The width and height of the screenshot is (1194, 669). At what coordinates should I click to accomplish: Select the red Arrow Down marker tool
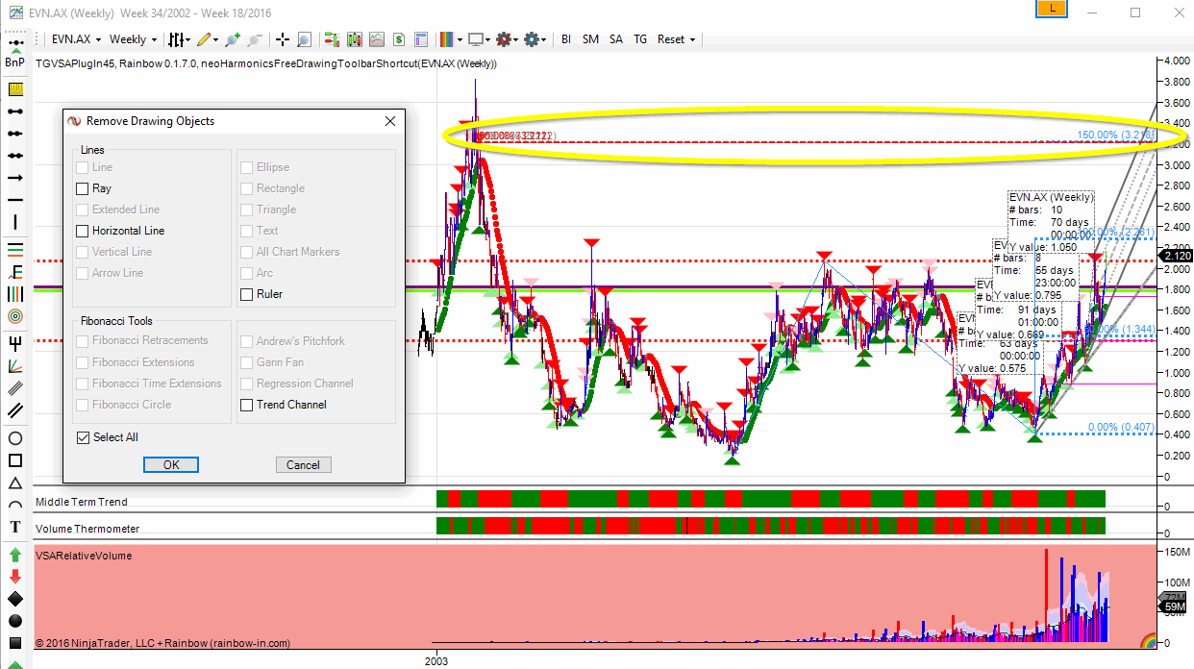click(x=14, y=577)
